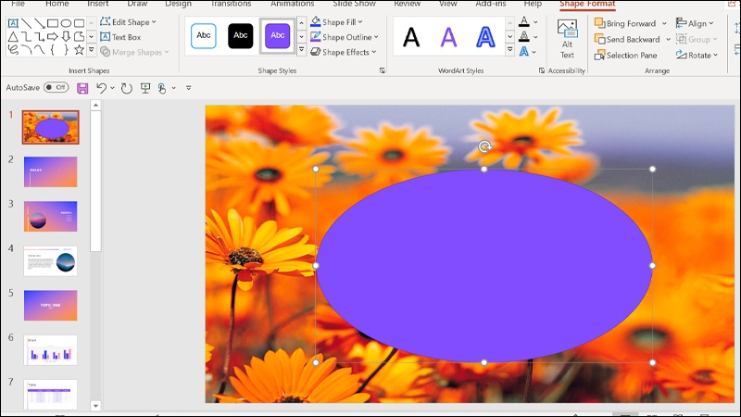Screen dimensions: 741x417
Task: Select the right block arrow shape
Action: [53, 36]
